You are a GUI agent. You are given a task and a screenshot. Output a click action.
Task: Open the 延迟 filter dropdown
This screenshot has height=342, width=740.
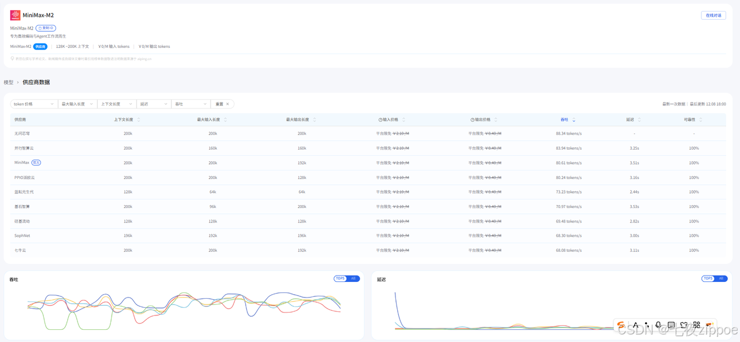point(153,104)
